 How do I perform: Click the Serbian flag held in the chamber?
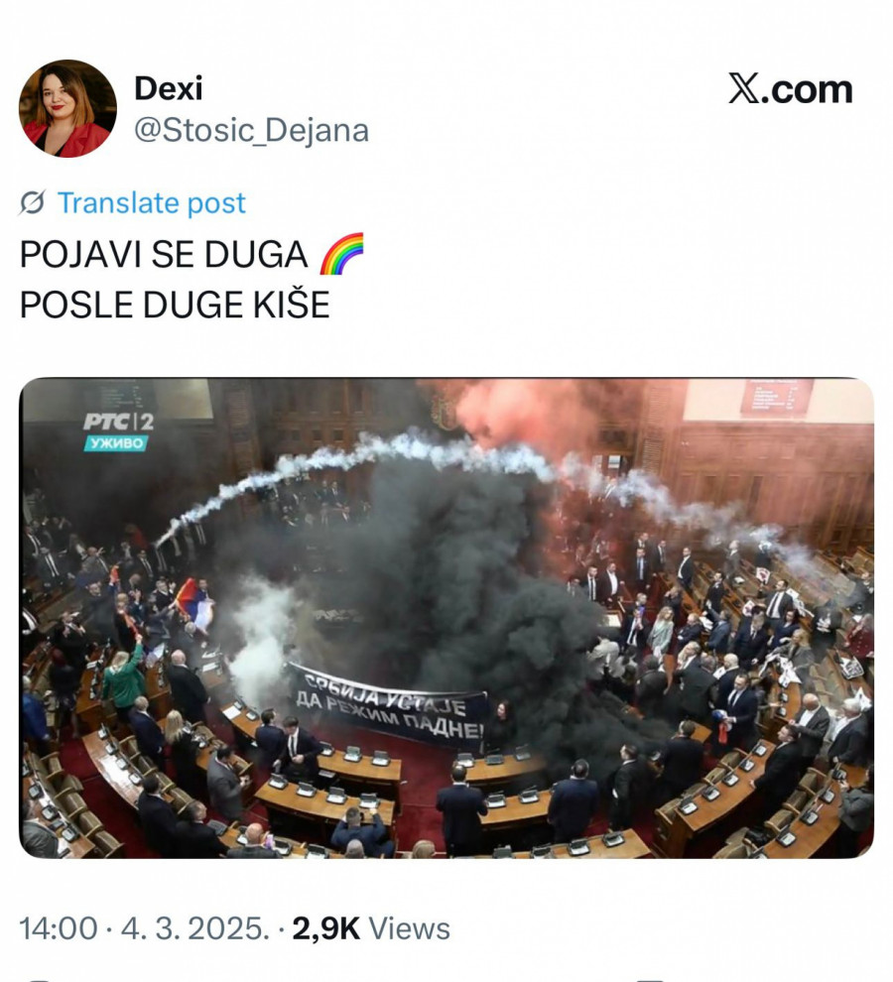pyautogui.click(x=194, y=604)
